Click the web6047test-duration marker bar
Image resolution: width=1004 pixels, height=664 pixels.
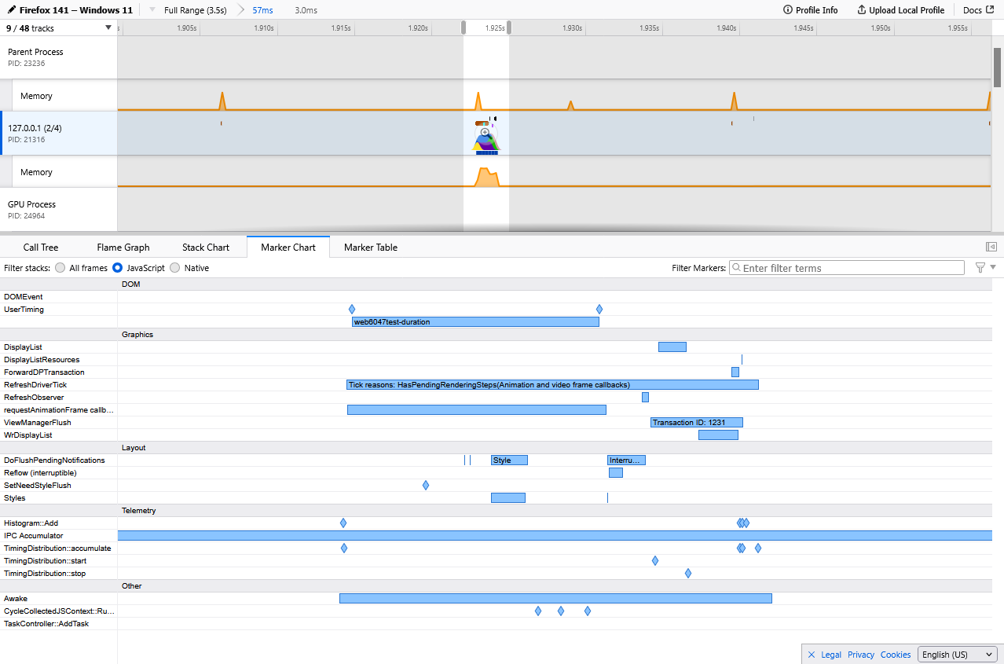click(x=475, y=321)
